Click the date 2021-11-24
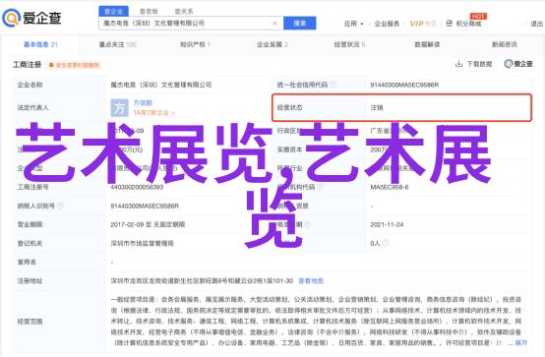Screen dimensions: 545x357 click(x=387, y=224)
